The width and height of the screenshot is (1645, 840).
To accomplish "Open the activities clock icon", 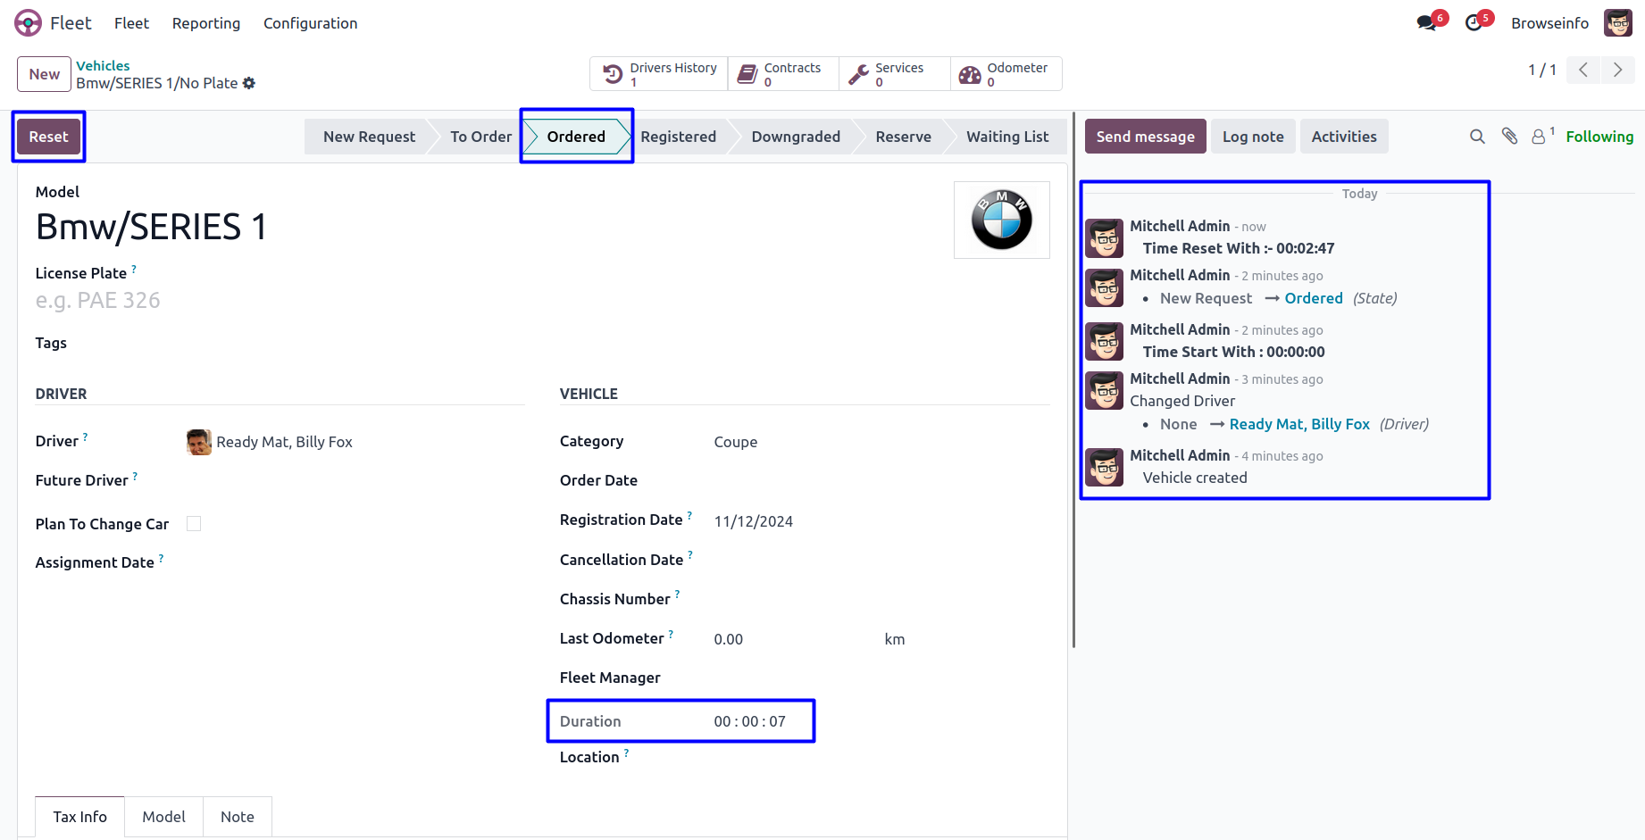I will pyautogui.click(x=1474, y=23).
